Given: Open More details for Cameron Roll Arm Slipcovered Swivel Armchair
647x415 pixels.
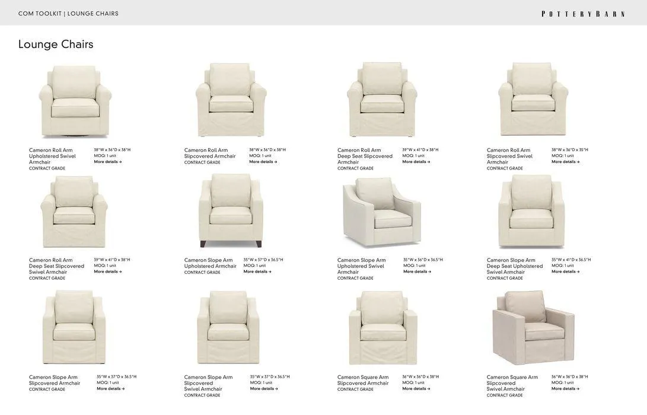Looking at the screenshot, I should pyautogui.click(x=565, y=162).
